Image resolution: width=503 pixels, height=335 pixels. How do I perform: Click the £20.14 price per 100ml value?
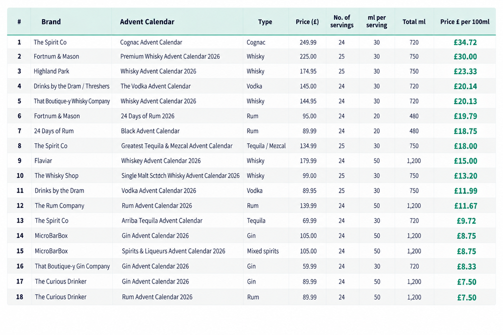(x=465, y=86)
